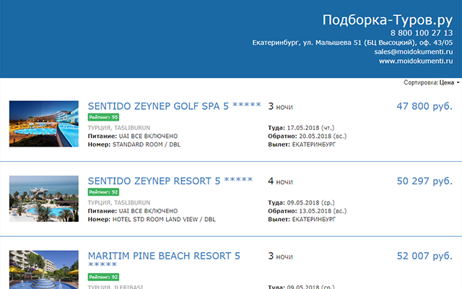Open the MARITIM PINE BEACH RESORT 5 title
The height and width of the screenshot is (289, 462).
164,256
